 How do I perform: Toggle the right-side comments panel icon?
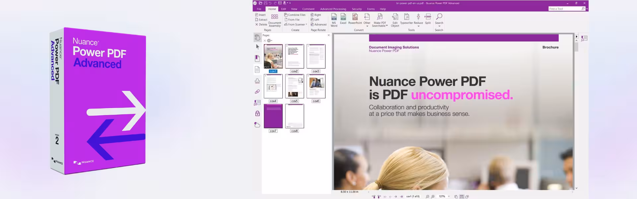(x=584, y=38)
